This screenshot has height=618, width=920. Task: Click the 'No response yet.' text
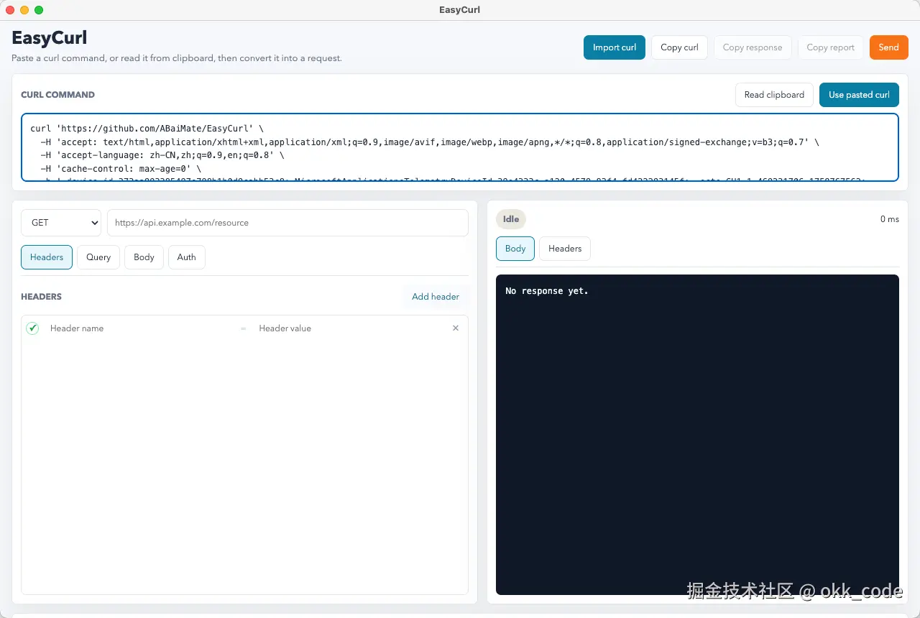(x=547, y=291)
